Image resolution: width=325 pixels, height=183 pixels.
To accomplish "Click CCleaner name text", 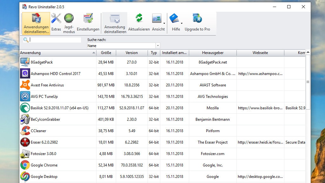I will tap(38, 131).
